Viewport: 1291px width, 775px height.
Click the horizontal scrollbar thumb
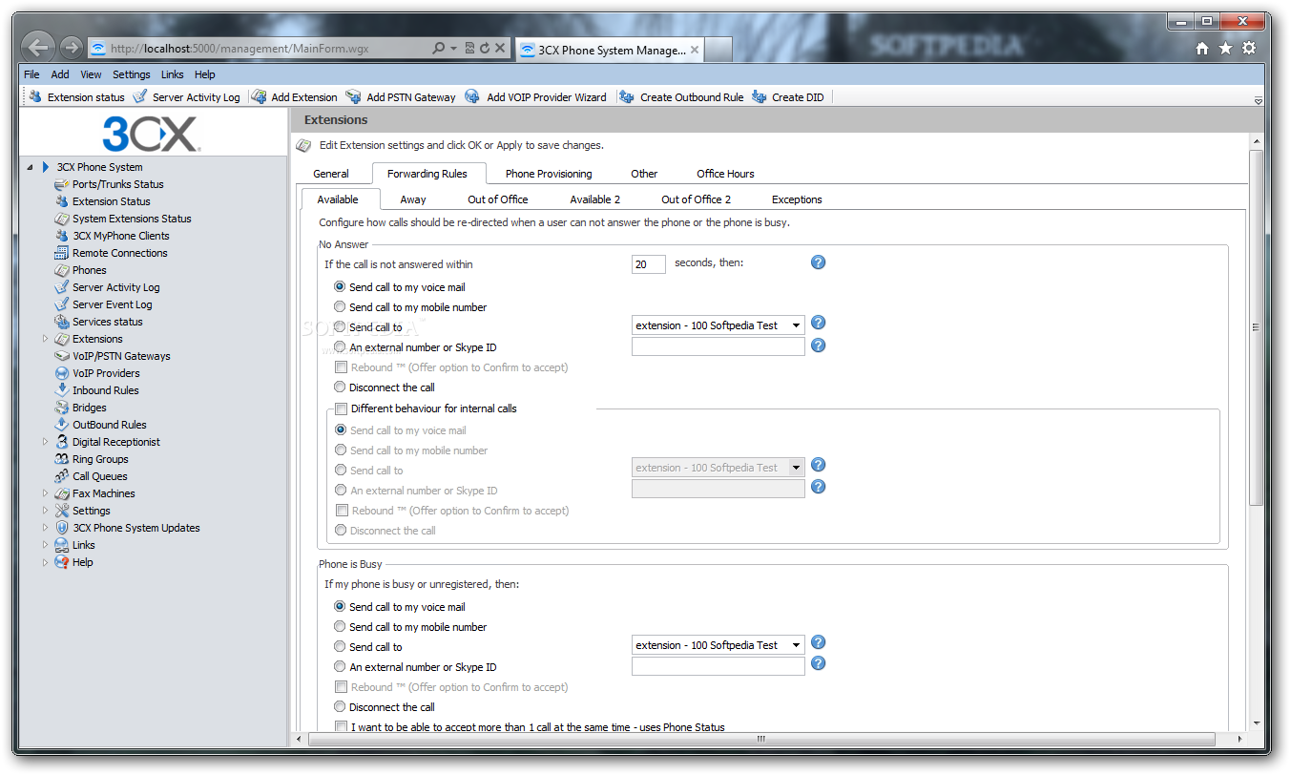tap(760, 739)
